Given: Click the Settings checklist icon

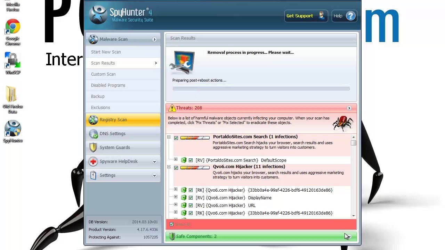Looking at the screenshot, I should coord(93,175).
